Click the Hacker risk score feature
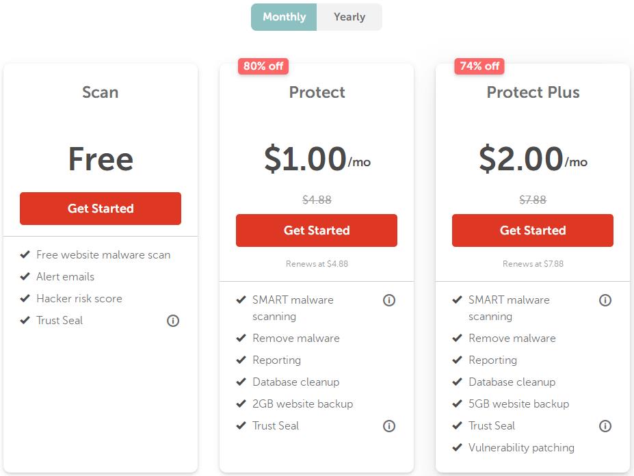Screen dimensions: 634x476 coord(79,299)
